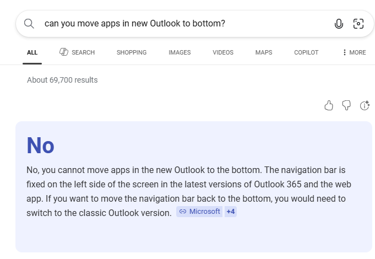Screen dimensions: 375x259
Task: Open visual search camera icon
Action: click(358, 24)
